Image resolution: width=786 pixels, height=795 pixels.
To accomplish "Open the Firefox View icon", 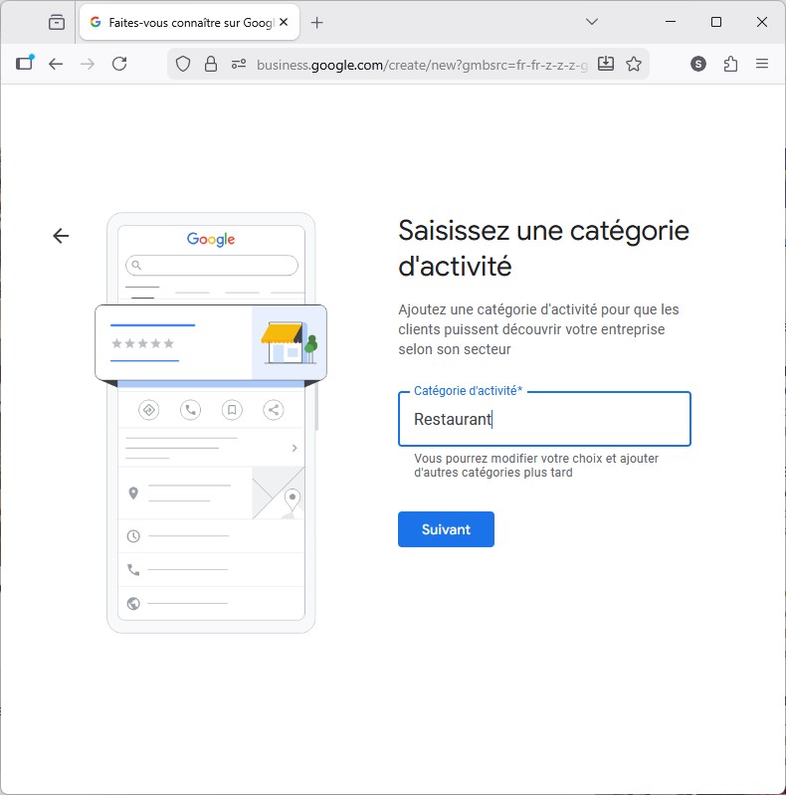I will pos(57,22).
